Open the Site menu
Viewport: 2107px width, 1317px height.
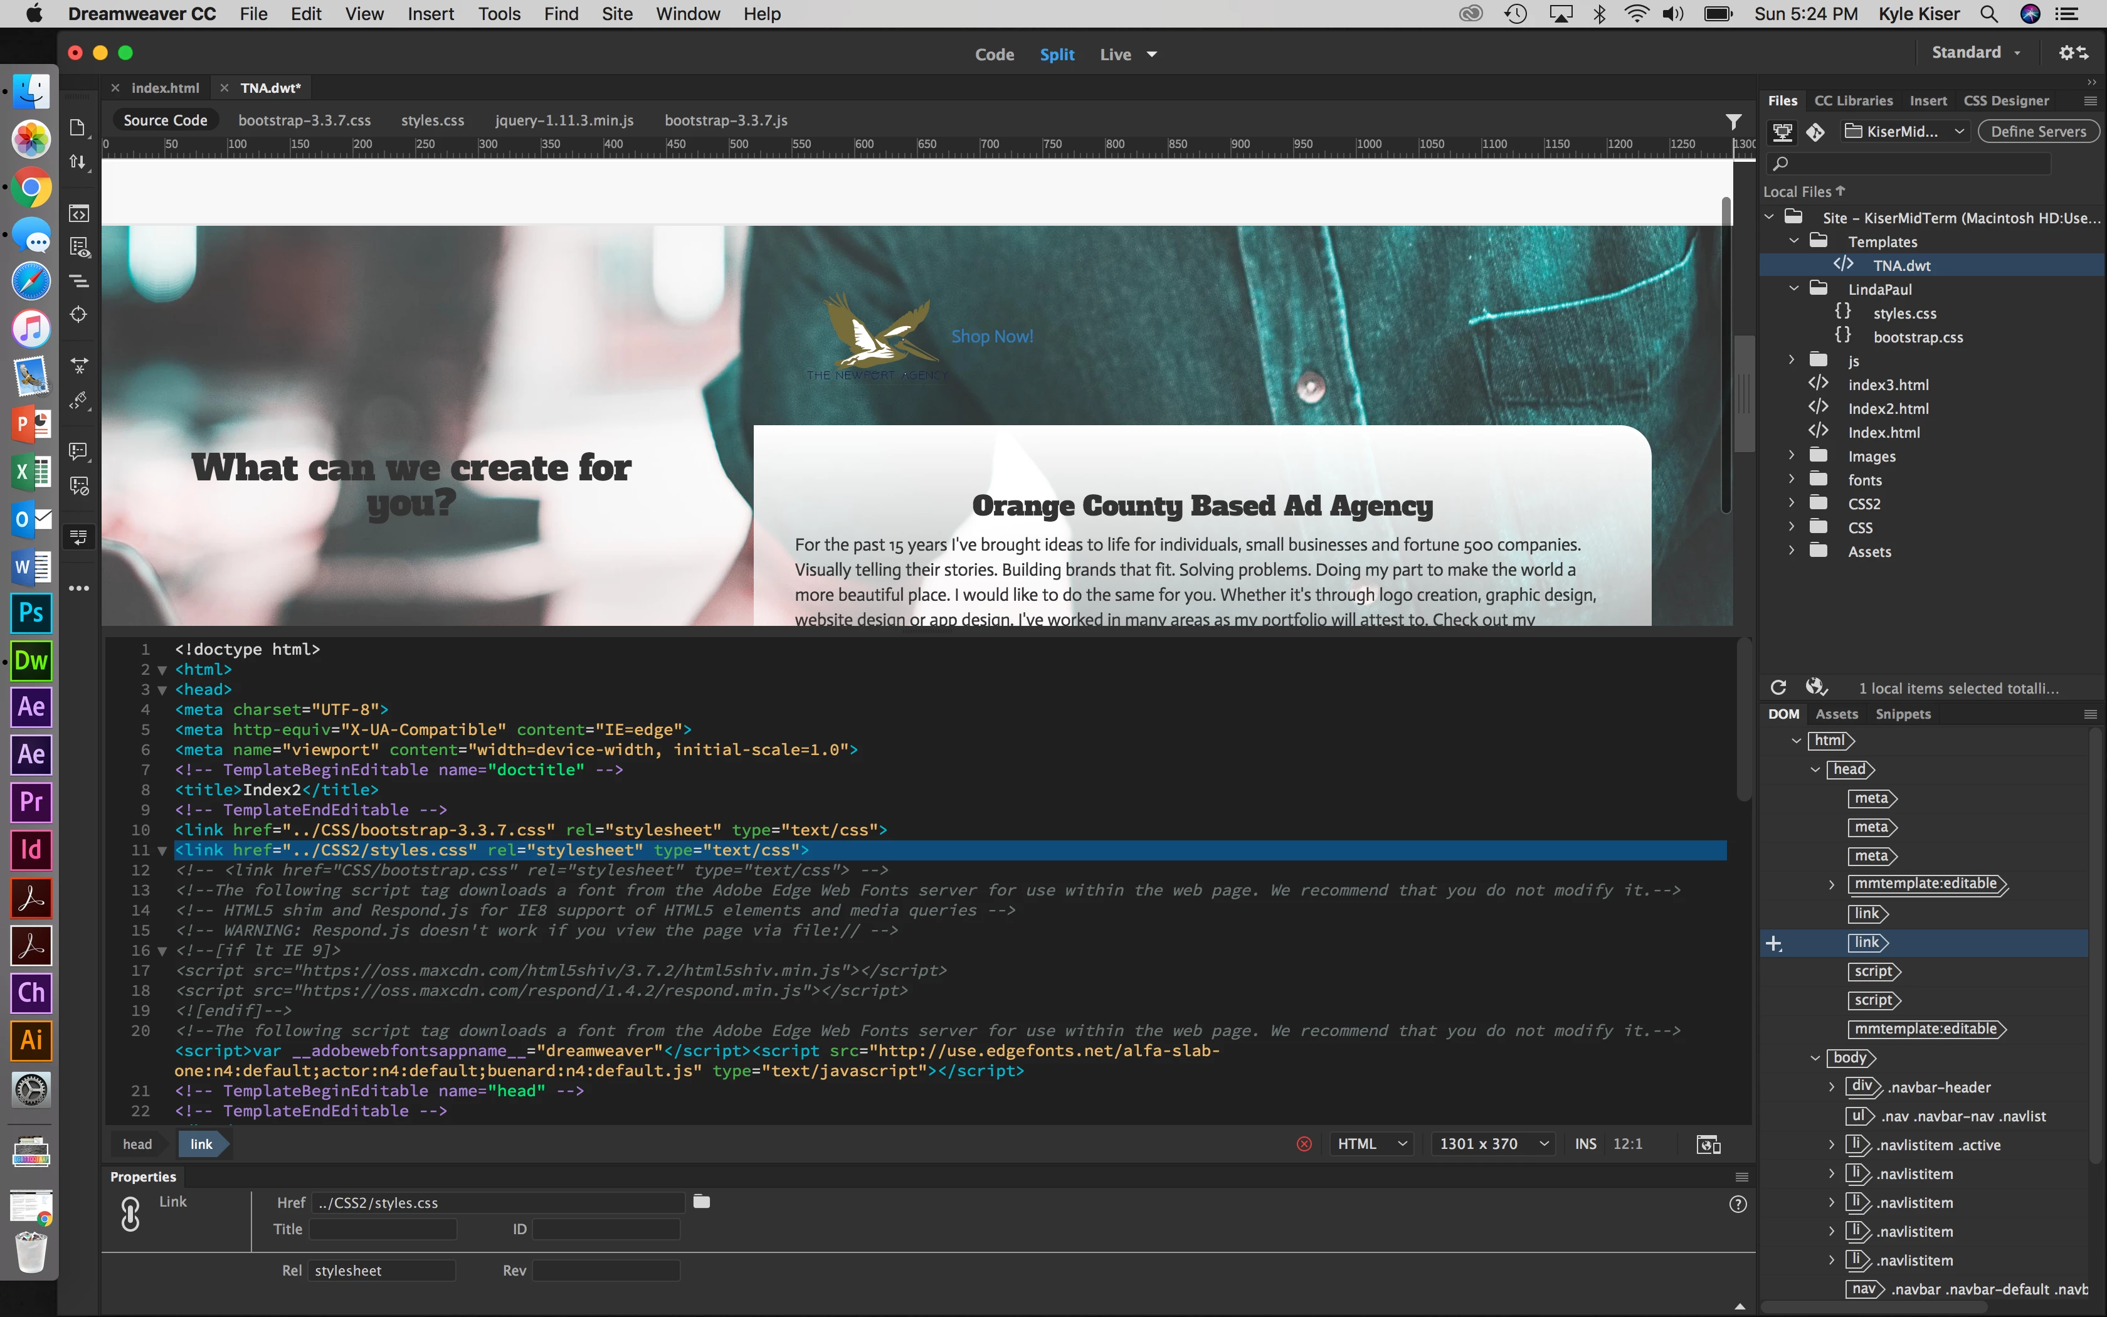point(616,14)
